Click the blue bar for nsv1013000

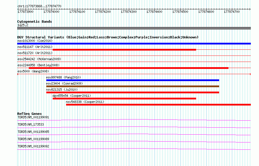pyautogui.click(x=134, y=44)
